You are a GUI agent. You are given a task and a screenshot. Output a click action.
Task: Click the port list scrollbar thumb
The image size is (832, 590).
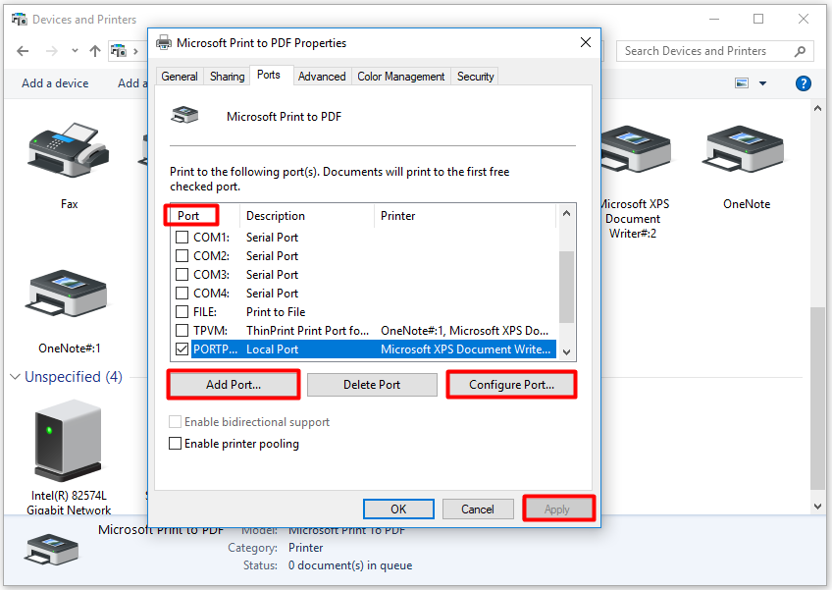(x=566, y=287)
